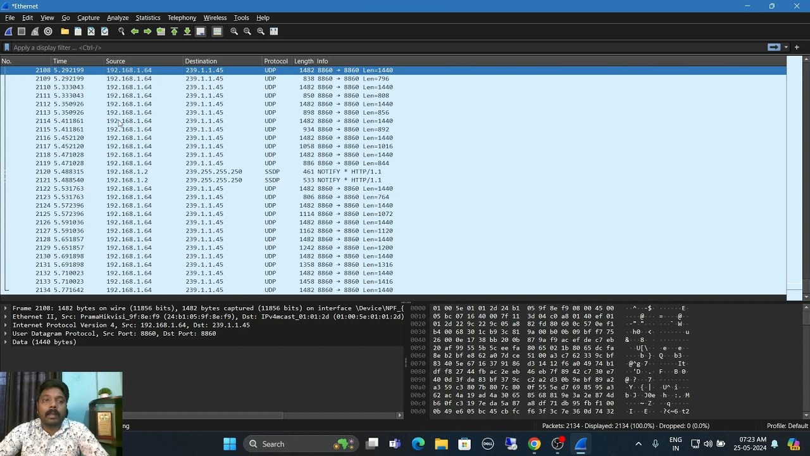Open the Help menu
The width and height of the screenshot is (810, 456).
(263, 18)
